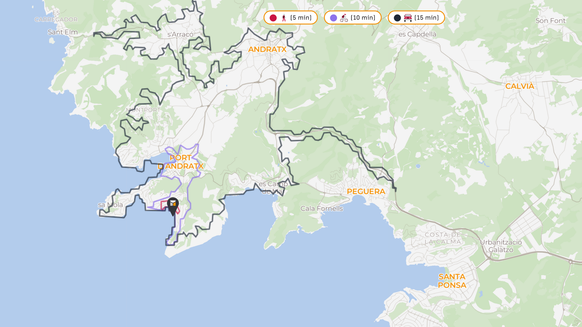Click the purple cycling color dot
This screenshot has height=327, width=582.
(333, 18)
